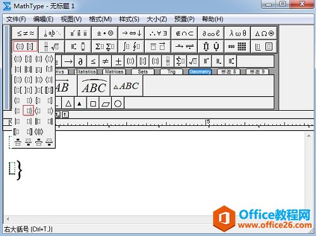Open the 文件(F) menu
Screen dimensions: 316x236
click(16, 19)
